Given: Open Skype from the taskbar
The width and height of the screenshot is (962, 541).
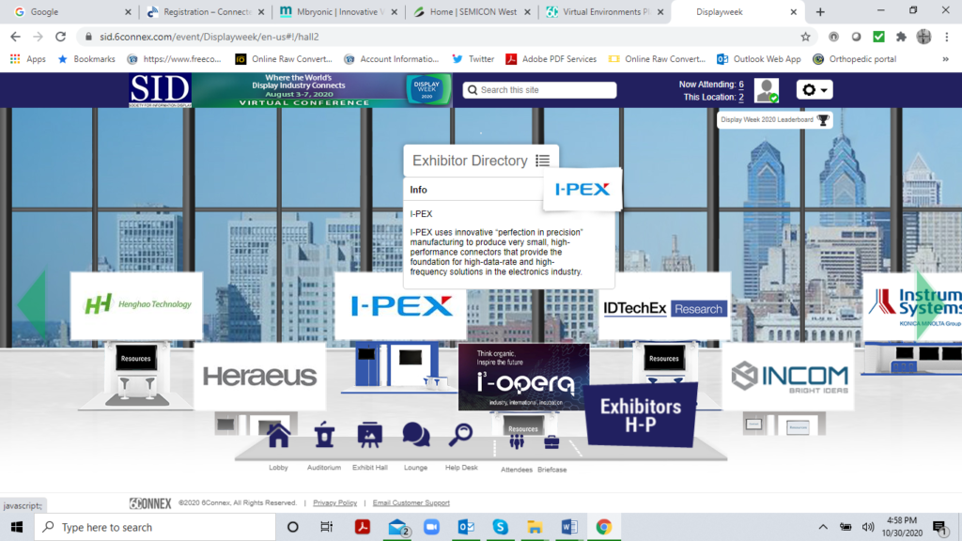Looking at the screenshot, I should click(501, 527).
